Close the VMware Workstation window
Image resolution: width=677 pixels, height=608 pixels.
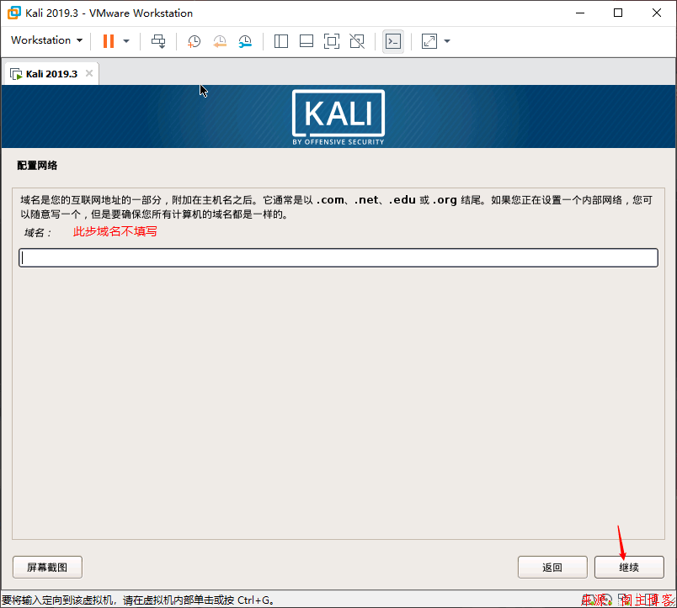657,13
